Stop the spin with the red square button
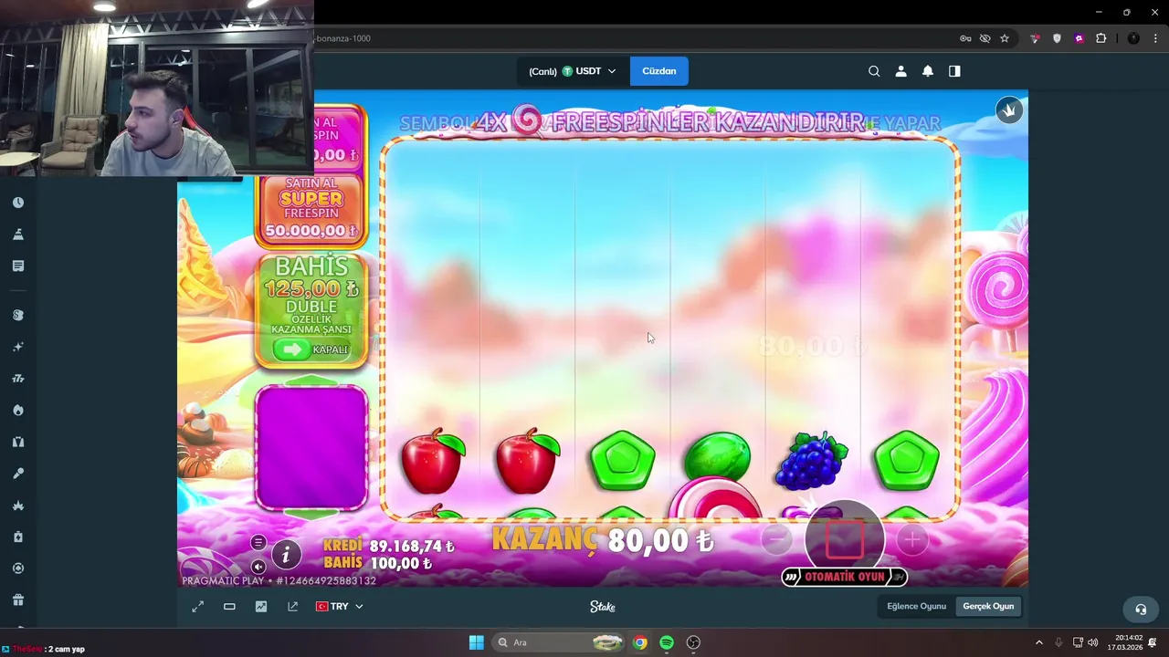Viewport: 1169px width, 657px height. coord(844,538)
